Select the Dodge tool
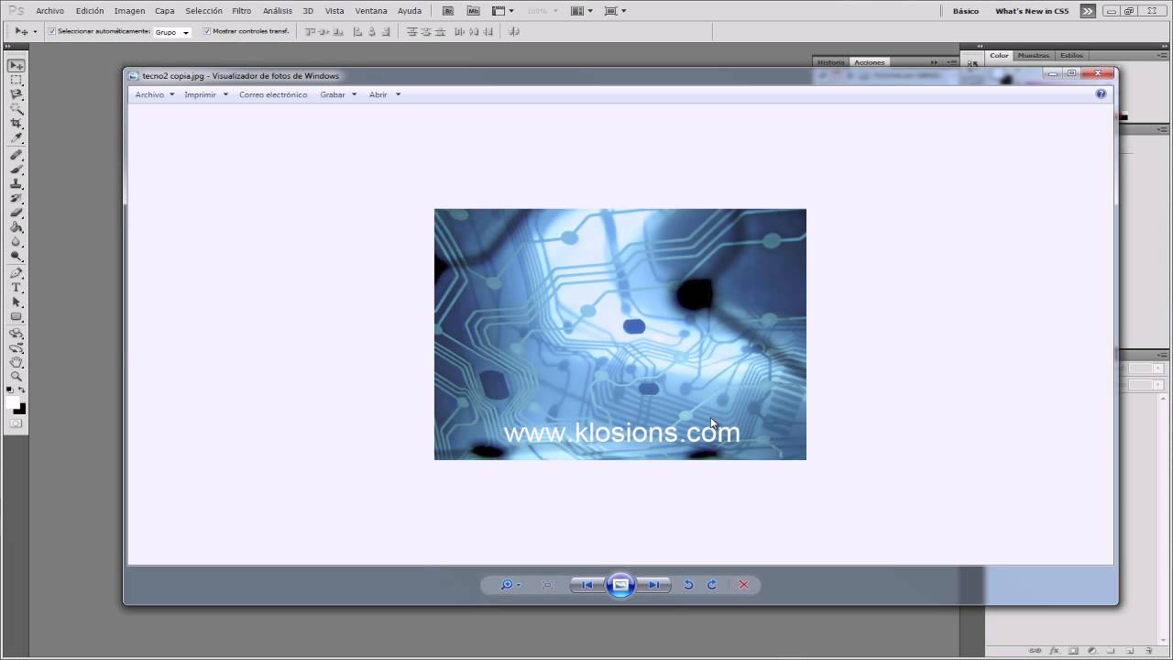The width and height of the screenshot is (1173, 660). (x=16, y=257)
